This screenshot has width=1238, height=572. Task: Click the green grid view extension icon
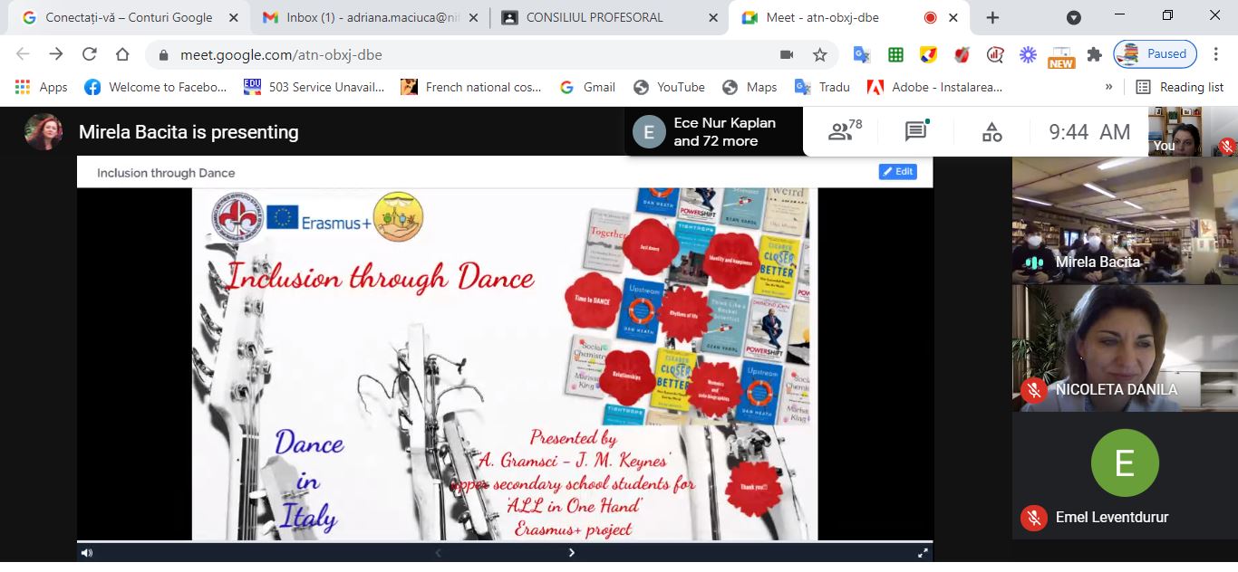(895, 54)
